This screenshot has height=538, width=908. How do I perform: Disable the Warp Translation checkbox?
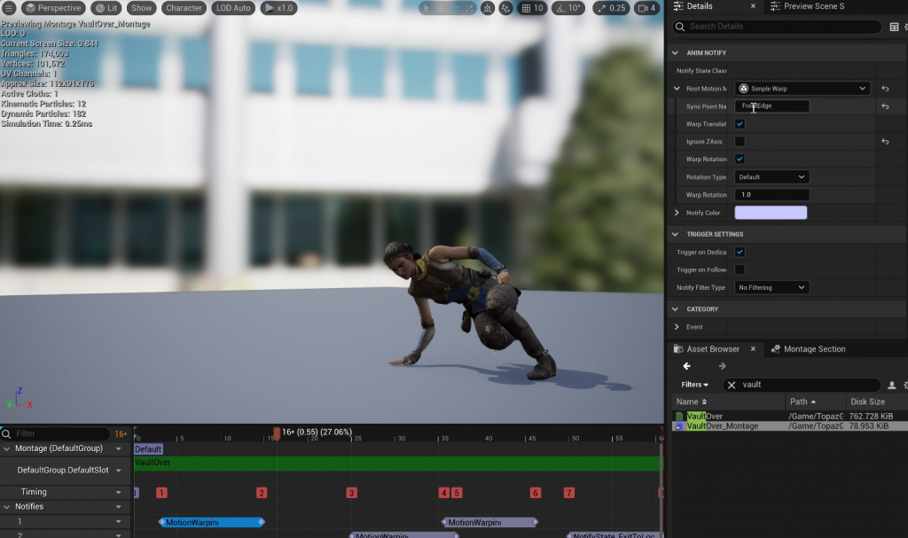point(740,124)
